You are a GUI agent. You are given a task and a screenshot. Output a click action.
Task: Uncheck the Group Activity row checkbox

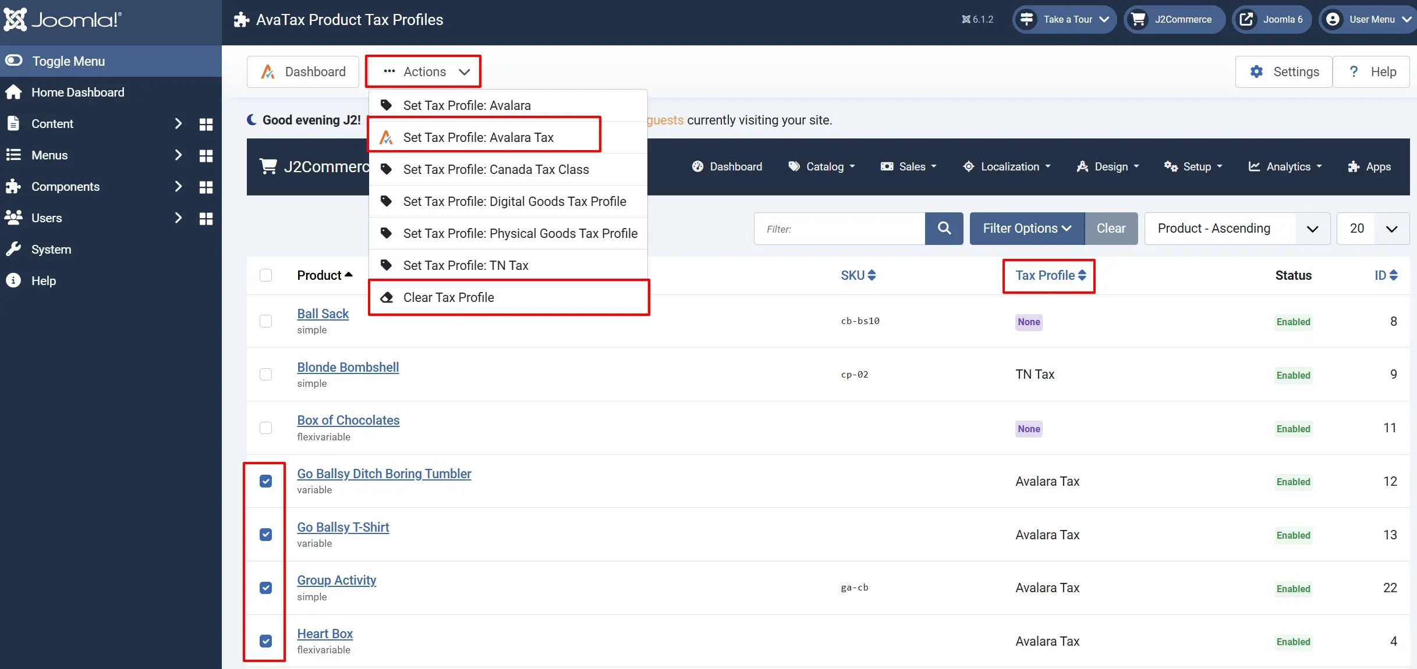click(x=265, y=588)
